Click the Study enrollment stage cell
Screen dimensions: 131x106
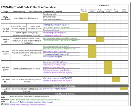[x=6, y=18]
